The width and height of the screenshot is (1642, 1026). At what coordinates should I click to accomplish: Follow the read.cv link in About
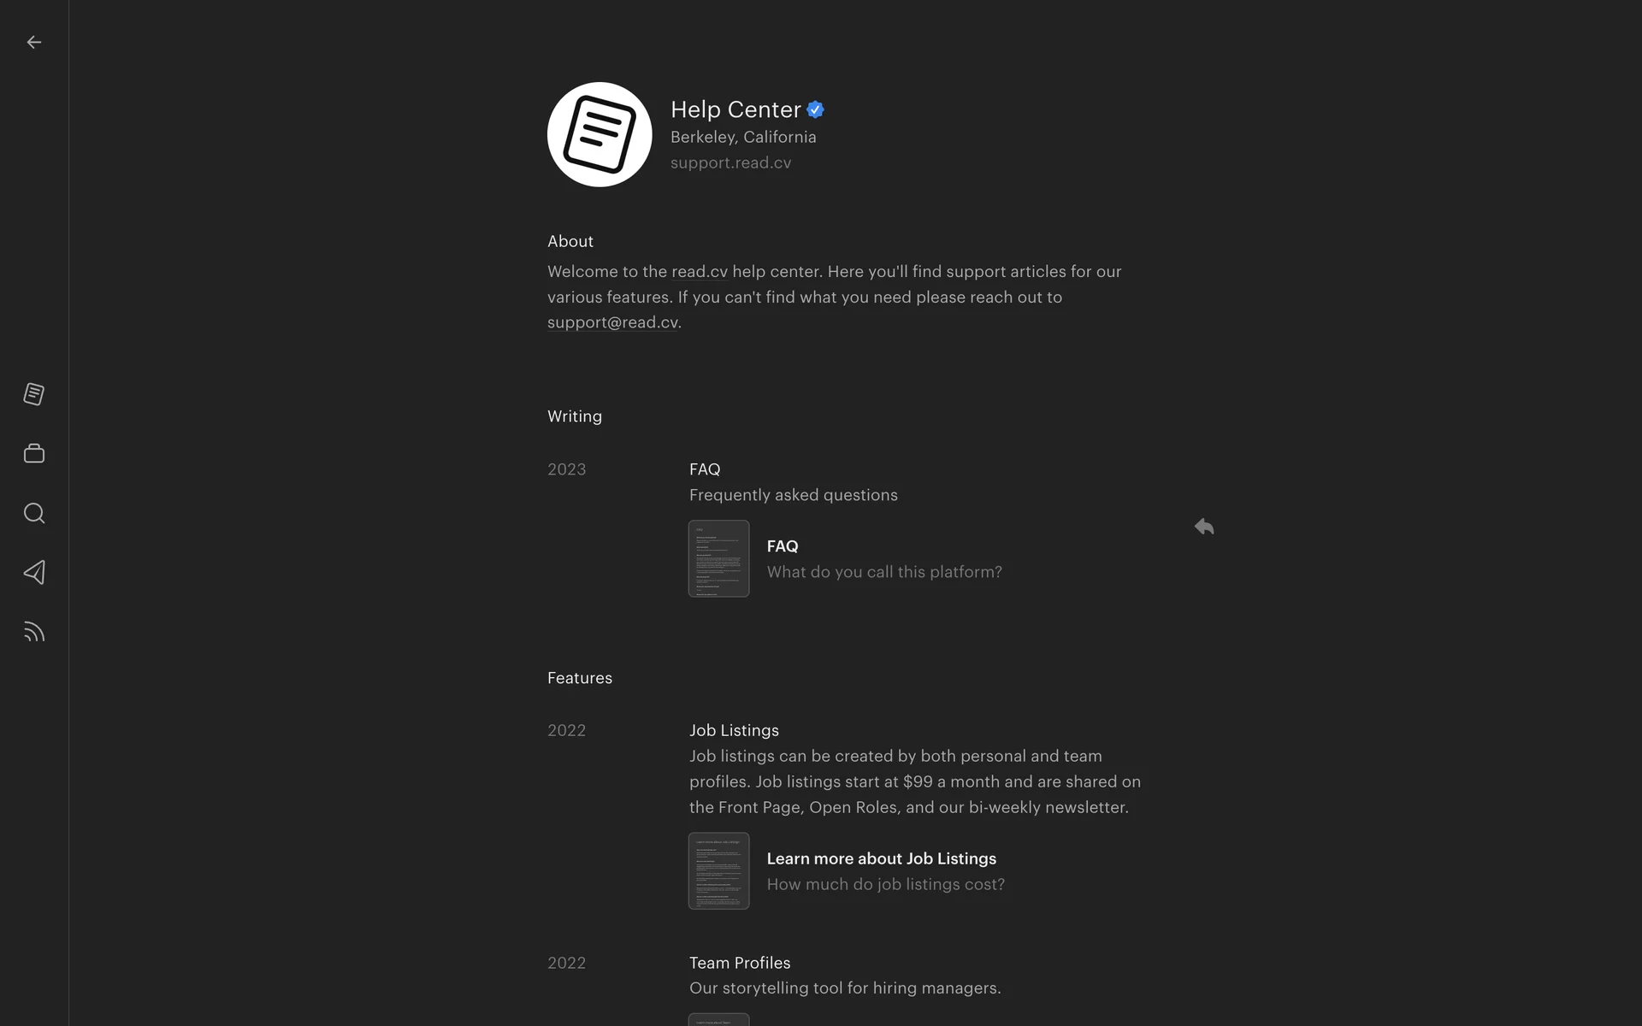coord(700,272)
